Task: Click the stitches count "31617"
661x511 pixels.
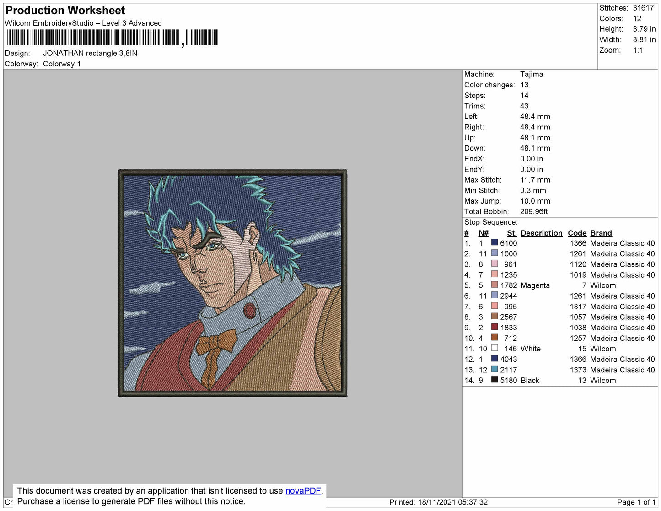Action: pos(643,8)
